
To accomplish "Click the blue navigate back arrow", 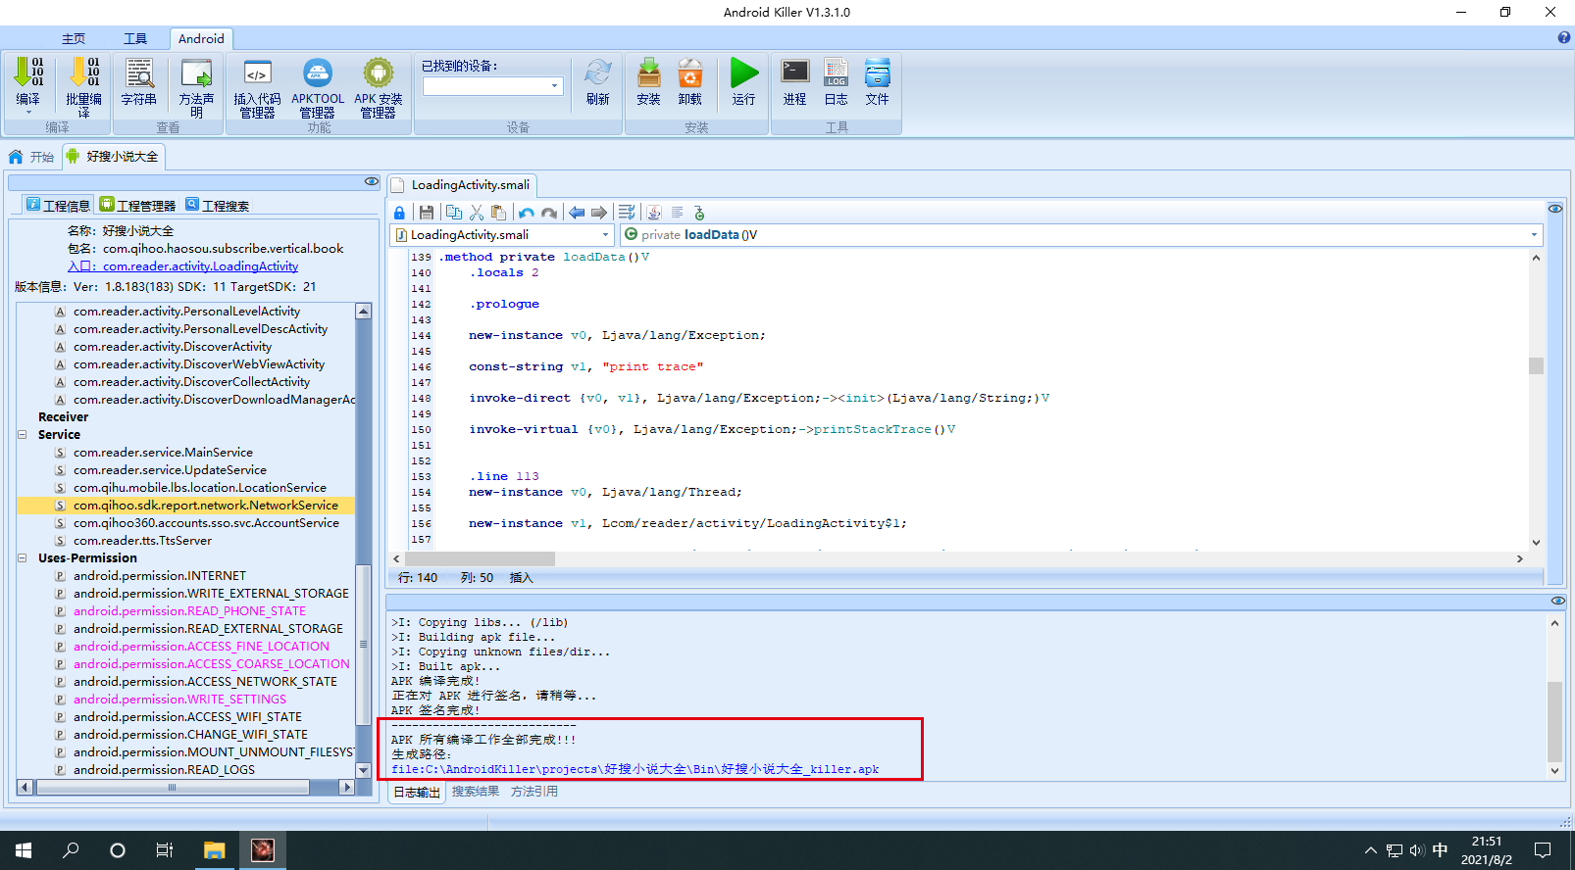I will pyautogui.click(x=577, y=213).
